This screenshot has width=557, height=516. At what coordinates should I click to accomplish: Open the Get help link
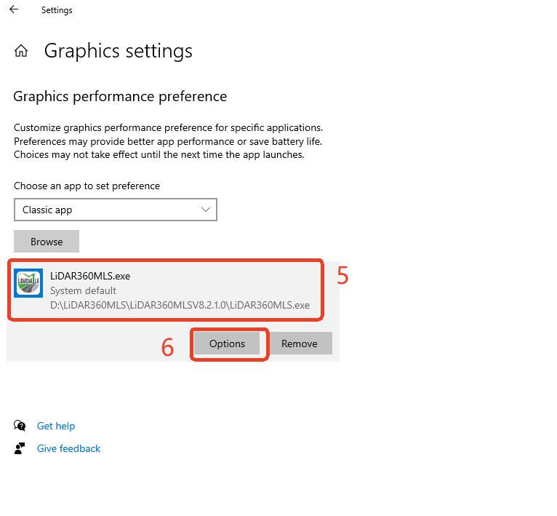(x=56, y=426)
